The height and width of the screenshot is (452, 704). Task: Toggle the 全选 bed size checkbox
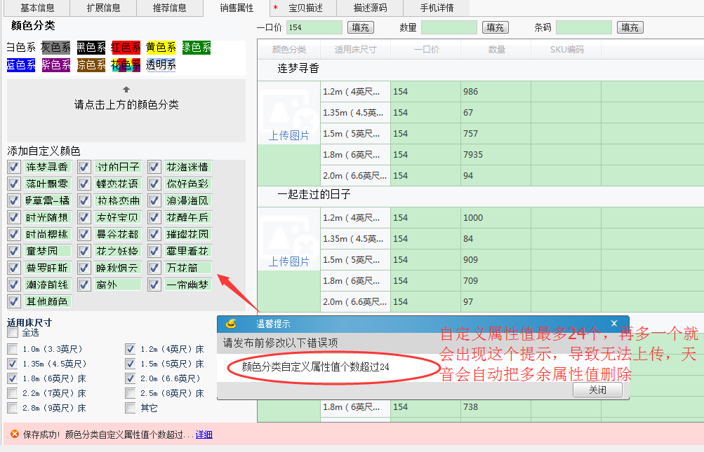tap(13, 333)
